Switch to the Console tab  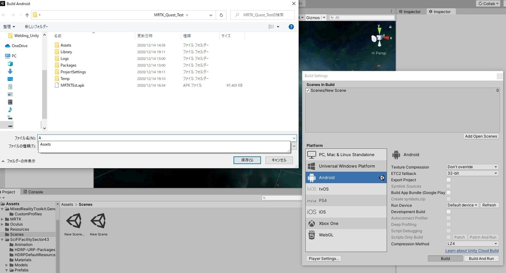pos(32,192)
